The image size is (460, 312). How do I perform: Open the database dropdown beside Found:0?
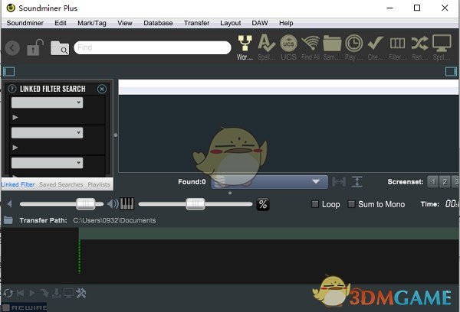(269, 182)
